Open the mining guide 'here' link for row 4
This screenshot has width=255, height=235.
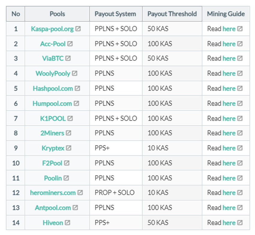pos(229,74)
